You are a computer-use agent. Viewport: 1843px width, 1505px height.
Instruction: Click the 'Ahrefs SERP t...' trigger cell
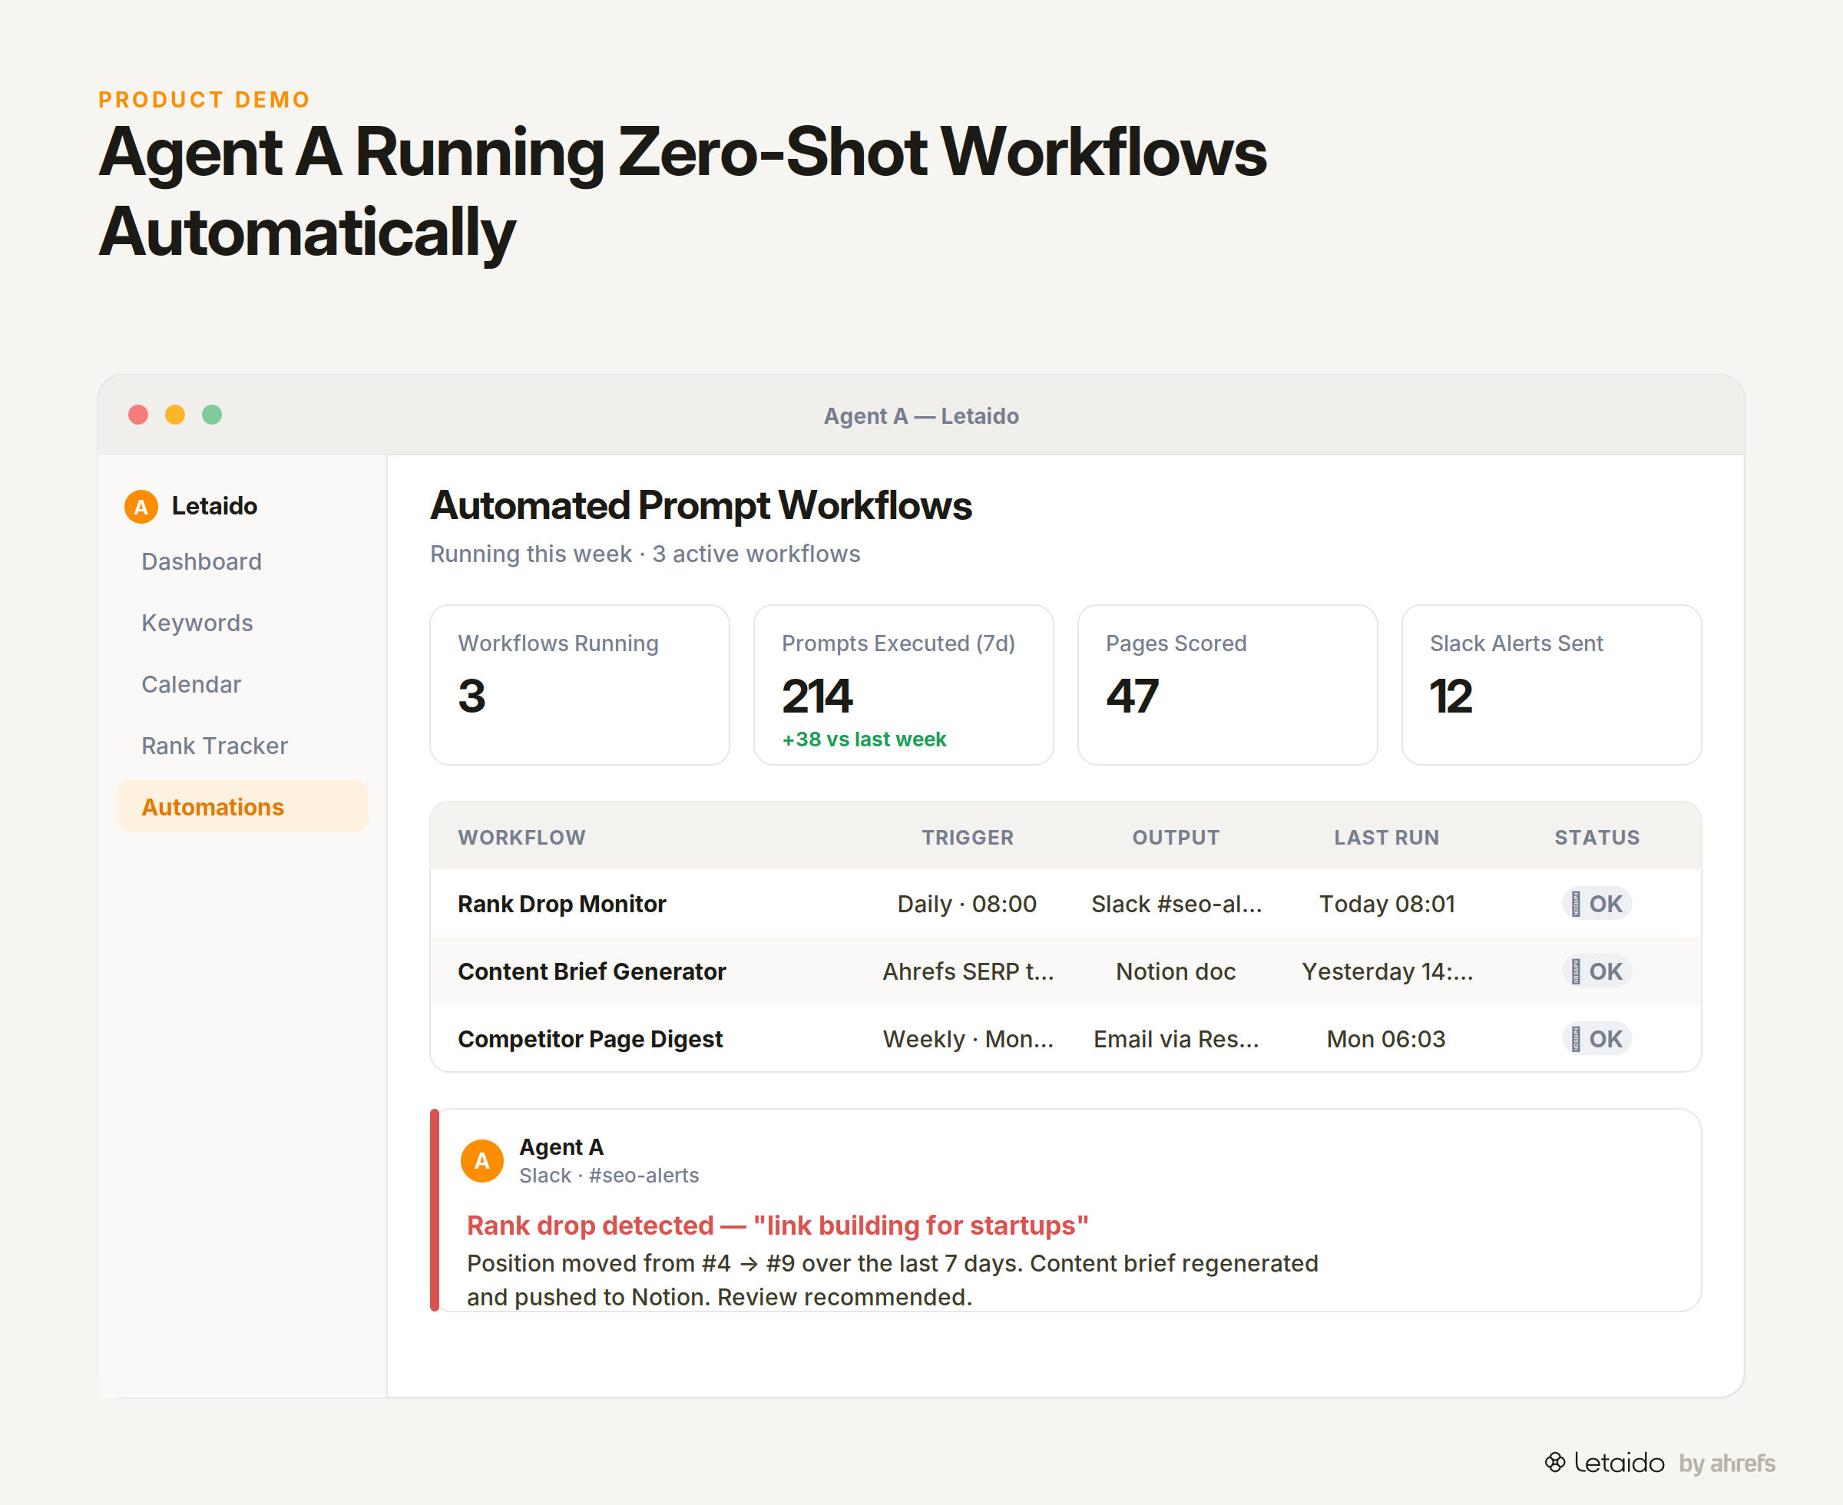968,972
